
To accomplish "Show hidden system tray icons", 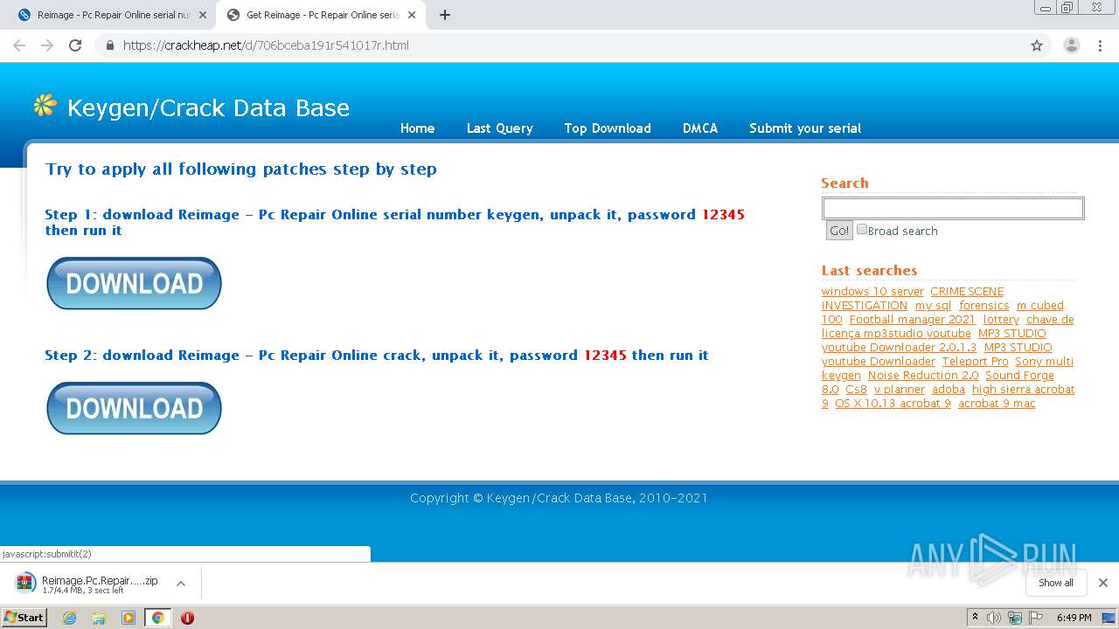I will (x=975, y=618).
